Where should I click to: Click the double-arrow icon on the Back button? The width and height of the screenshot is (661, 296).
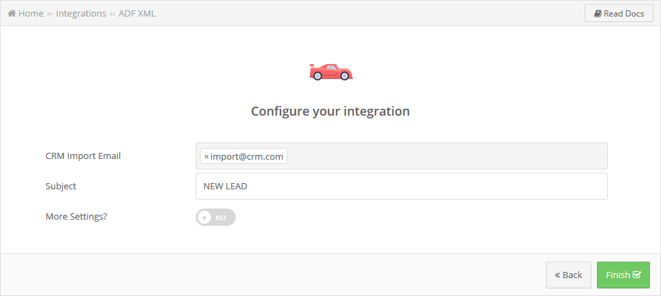[x=558, y=275]
